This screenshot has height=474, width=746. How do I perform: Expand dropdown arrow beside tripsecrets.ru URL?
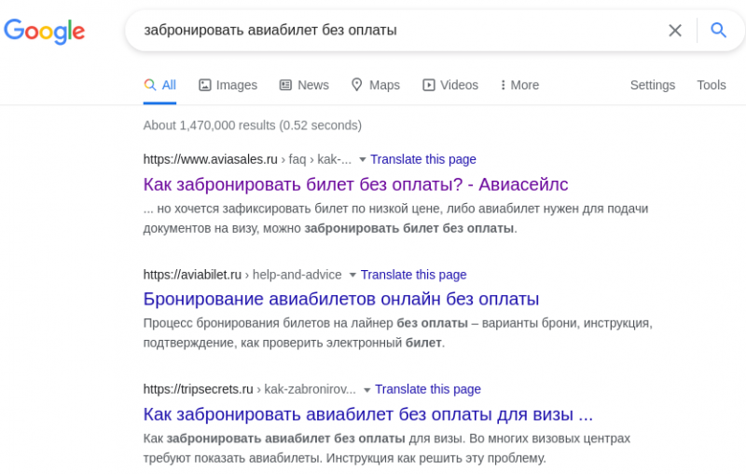pos(367,390)
